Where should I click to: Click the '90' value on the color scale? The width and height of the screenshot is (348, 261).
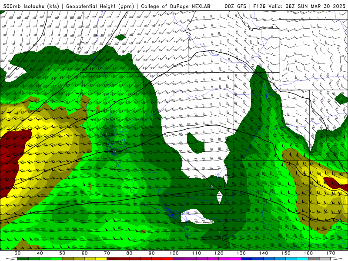tap(151, 253)
